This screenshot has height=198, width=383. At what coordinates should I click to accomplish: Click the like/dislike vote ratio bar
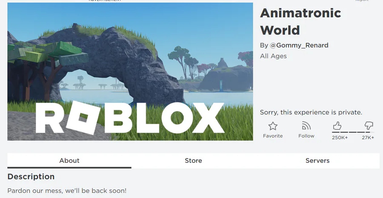point(353,132)
